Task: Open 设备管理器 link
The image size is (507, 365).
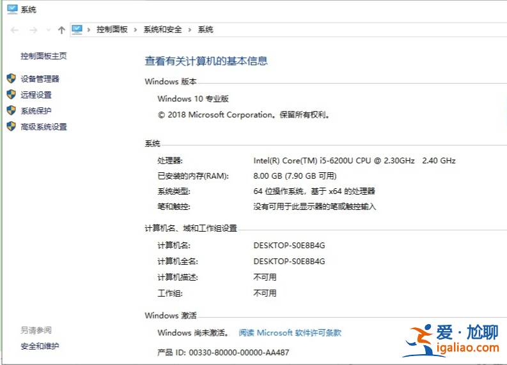Action: 40,78
